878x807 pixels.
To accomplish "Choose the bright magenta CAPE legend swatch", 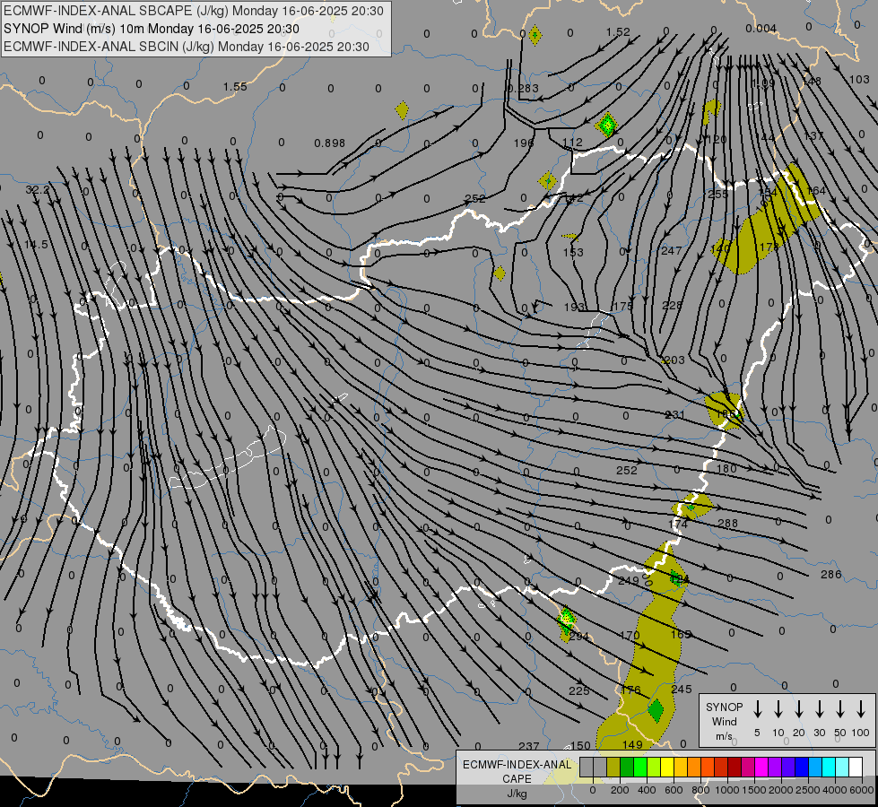I will pos(761,768).
